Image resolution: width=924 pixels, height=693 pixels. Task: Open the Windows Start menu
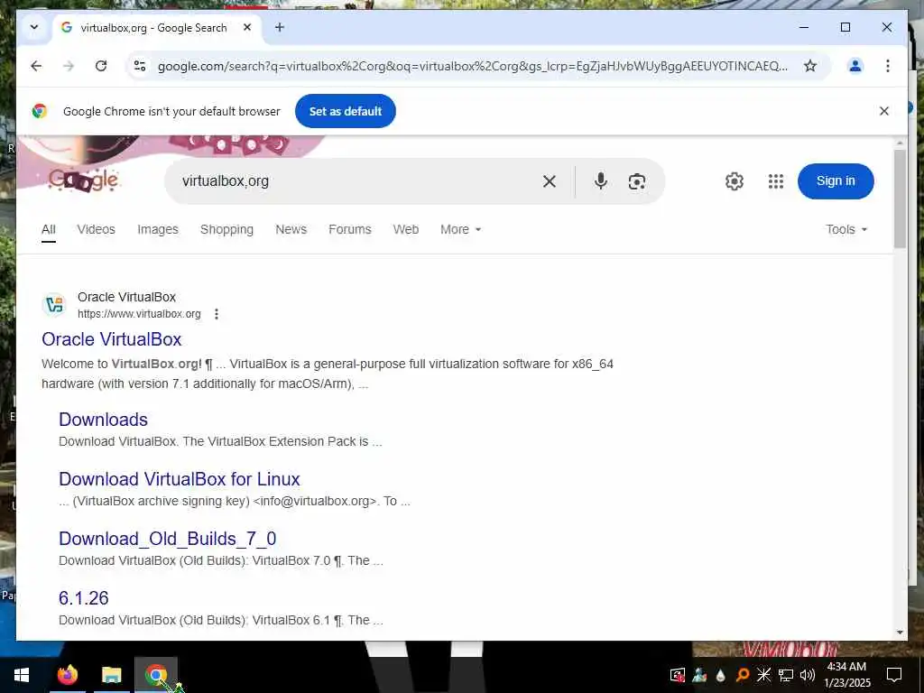pyautogui.click(x=22, y=675)
